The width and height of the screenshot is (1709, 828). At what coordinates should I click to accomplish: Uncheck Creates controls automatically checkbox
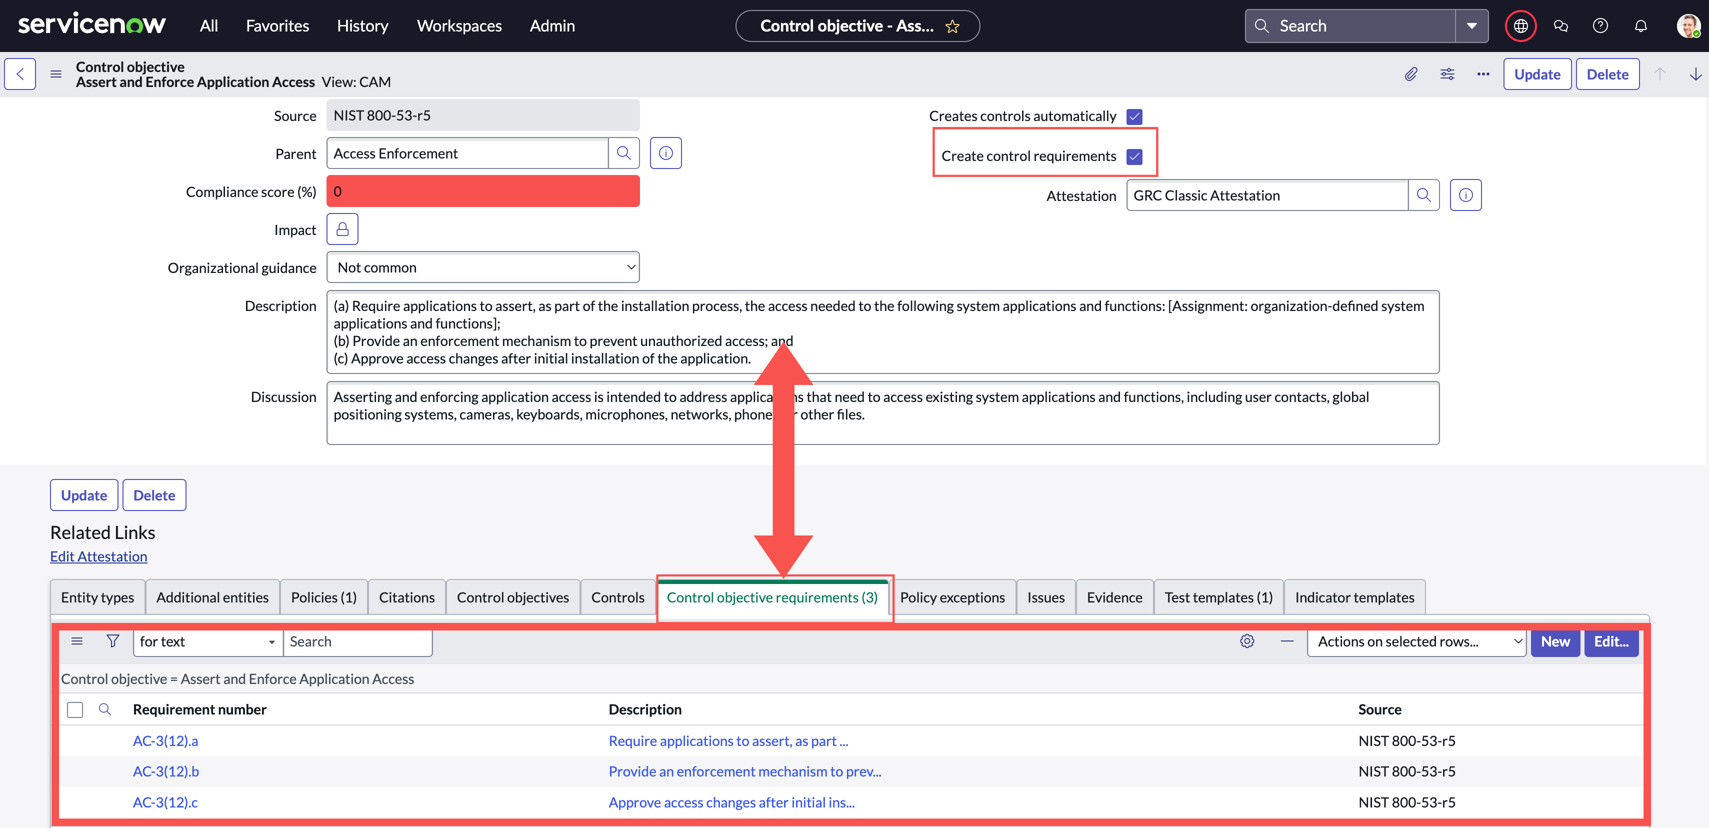point(1134,117)
